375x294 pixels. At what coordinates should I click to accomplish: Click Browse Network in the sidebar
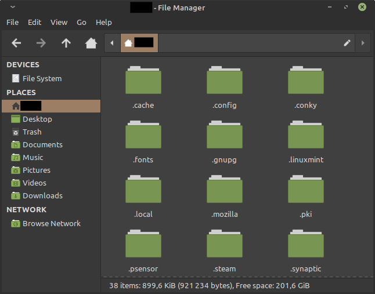click(x=51, y=224)
